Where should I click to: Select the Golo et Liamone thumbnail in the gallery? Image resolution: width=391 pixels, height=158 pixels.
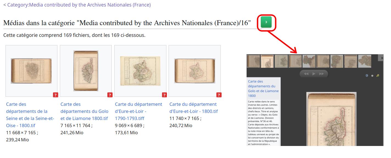pos(86,71)
